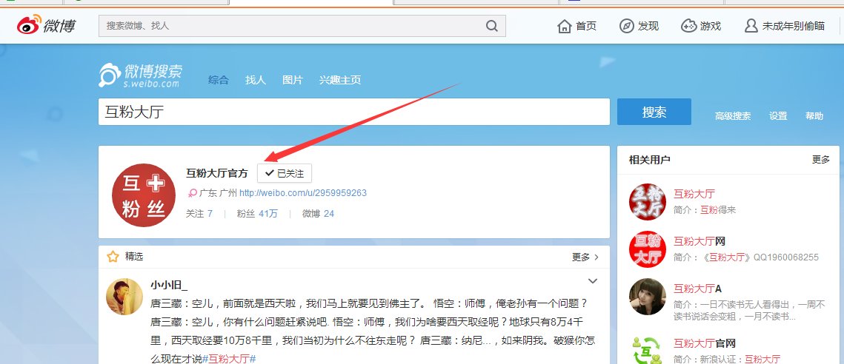
Task: Open 发现 discover compass icon
Action: click(x=627, y=26)
